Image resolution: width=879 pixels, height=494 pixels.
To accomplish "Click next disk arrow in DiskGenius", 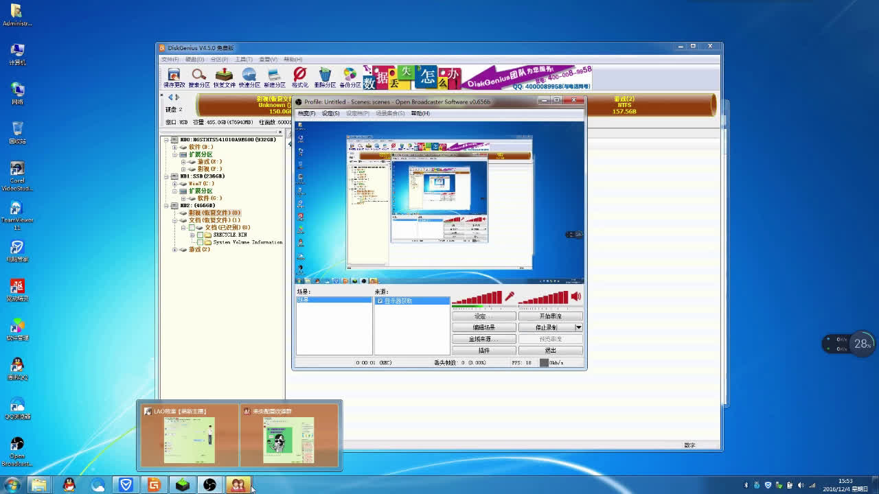I will pyautogui.click(x=177, y=97).
